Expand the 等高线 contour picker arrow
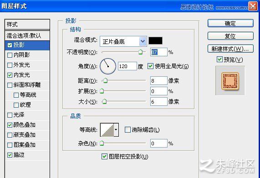This screenshot has width=260, height=178. [x=116, y=130]
